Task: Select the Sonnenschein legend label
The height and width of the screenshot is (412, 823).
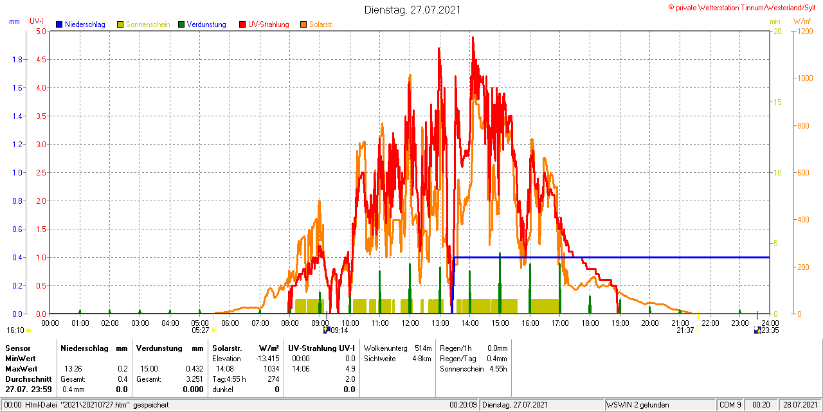Action: pos(148,24)
